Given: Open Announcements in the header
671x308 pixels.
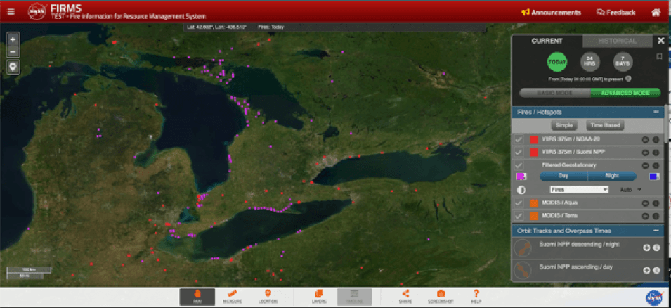Looking at the screenshot, I should pos(551,13).
